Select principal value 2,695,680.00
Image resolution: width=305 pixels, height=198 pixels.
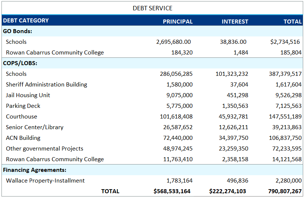point(173,42)
